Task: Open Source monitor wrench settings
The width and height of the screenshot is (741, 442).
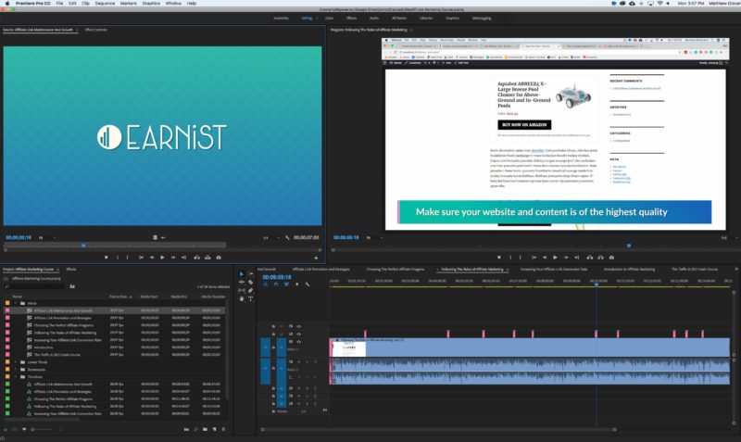Action: 287,238
